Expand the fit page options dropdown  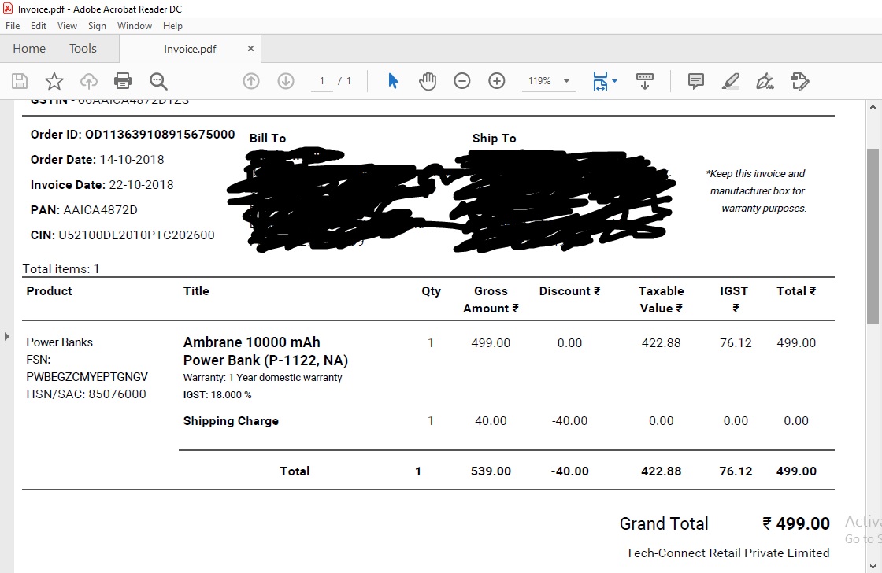point(615,81)
